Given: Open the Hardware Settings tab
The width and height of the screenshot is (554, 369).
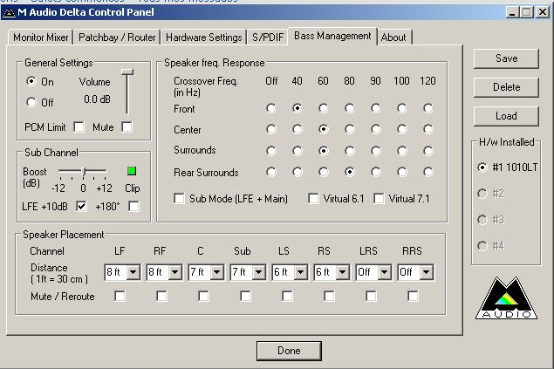Looking at the screenshot, I should (x=203, y=38).
